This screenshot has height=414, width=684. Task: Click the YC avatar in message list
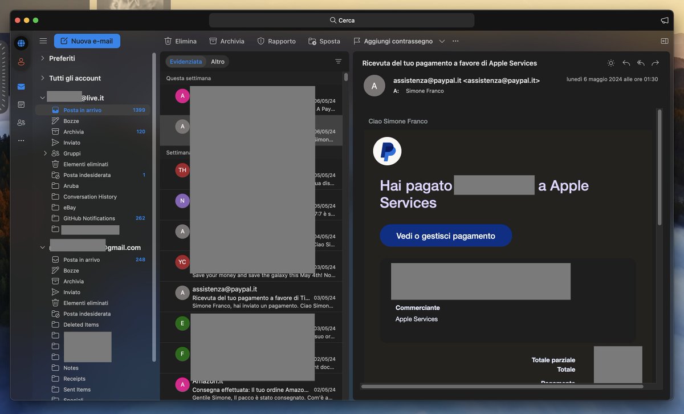coord(182,262)
